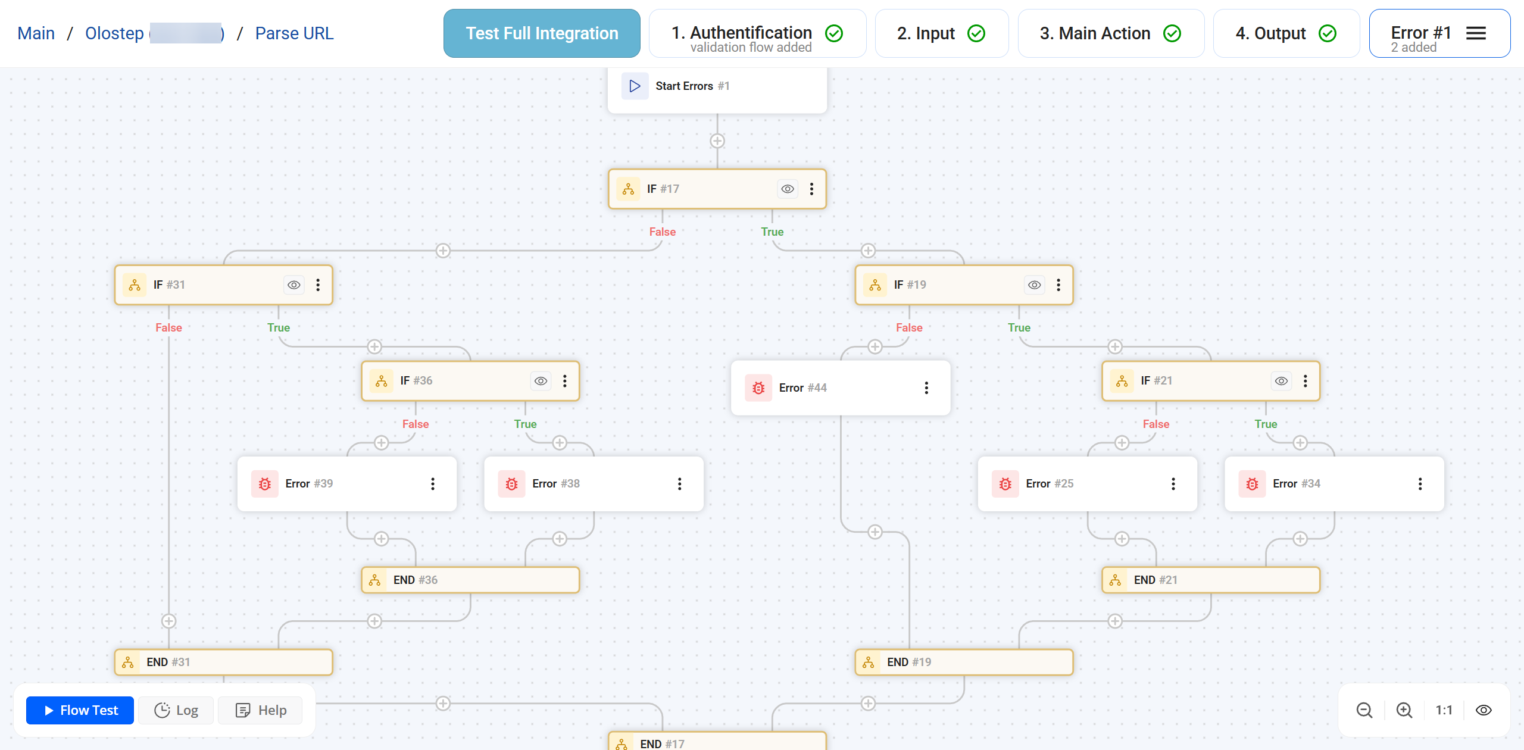Open the three-dot menu on IF #19

[x=1058, y=285]
